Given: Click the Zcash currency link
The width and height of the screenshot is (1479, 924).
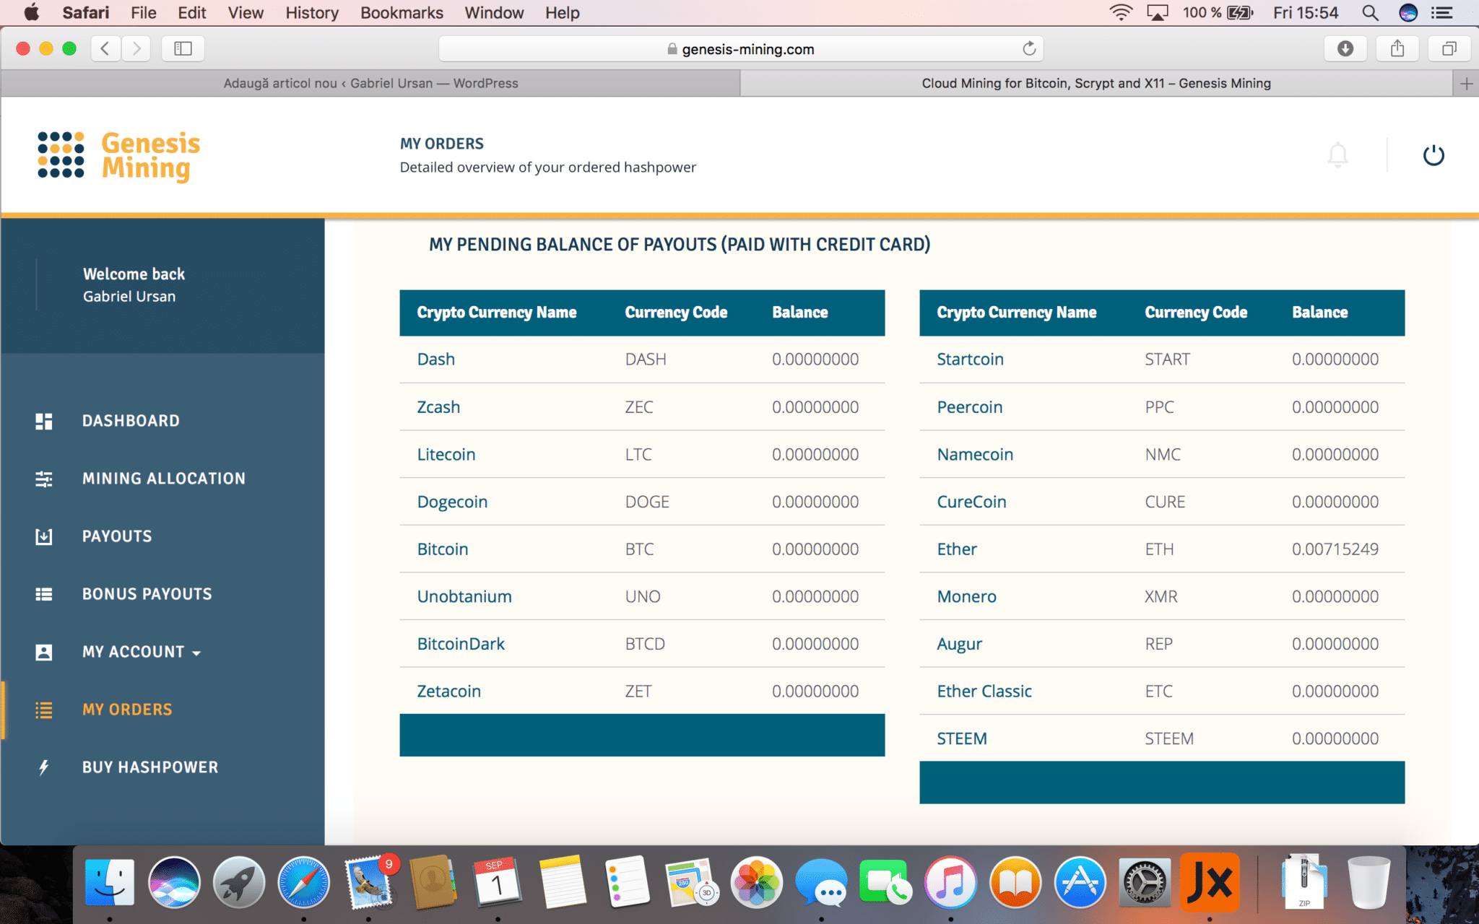Looking at the screenshot, I should [x=438, y=407].
